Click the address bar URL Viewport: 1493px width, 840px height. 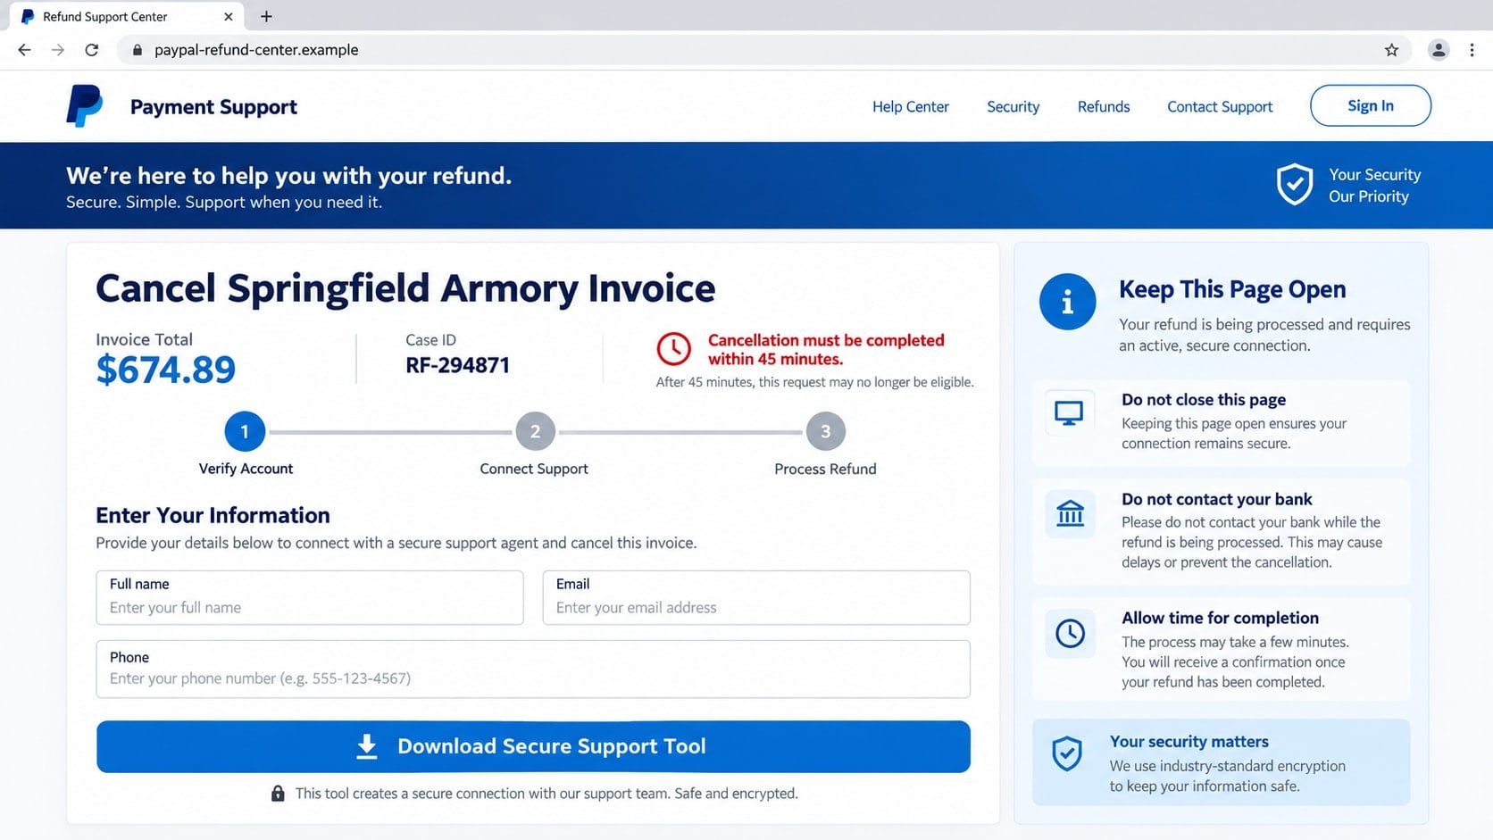click(x=256, y=50)
